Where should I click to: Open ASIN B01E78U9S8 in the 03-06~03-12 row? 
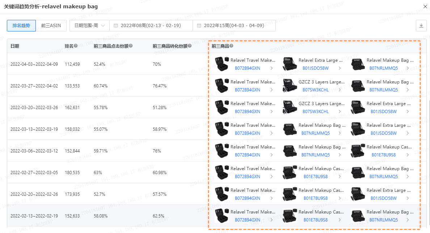tap(384, 155)
